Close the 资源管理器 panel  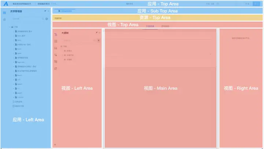pyautogui.click(x=48, y=11)
